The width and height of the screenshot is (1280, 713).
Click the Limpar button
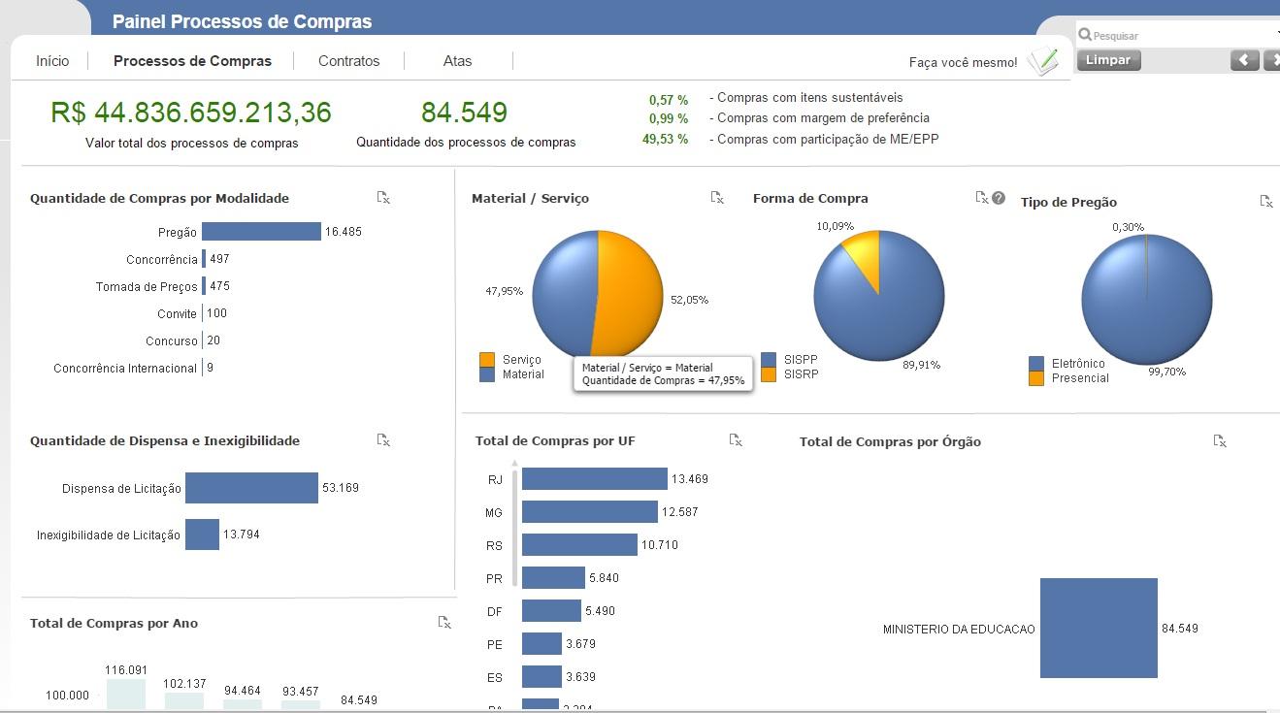pos(1108,60)
